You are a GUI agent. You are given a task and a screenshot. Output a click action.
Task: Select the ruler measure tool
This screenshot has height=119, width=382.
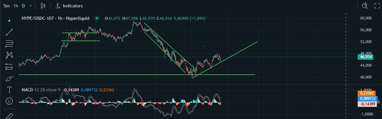(9, 115)
